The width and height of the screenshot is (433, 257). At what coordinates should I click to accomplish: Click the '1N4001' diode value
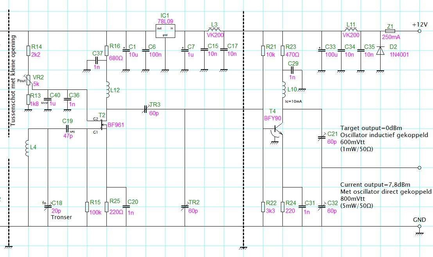pyautogui.click(x=399, y=55)
